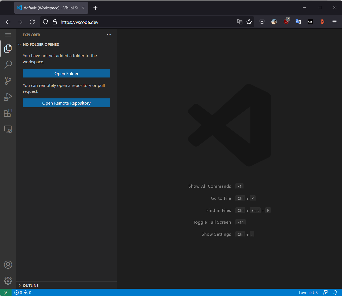The width and height of the screenshot is (342, 296).
Task: Click the Open Folder button
Action: [x=66, y=73]
